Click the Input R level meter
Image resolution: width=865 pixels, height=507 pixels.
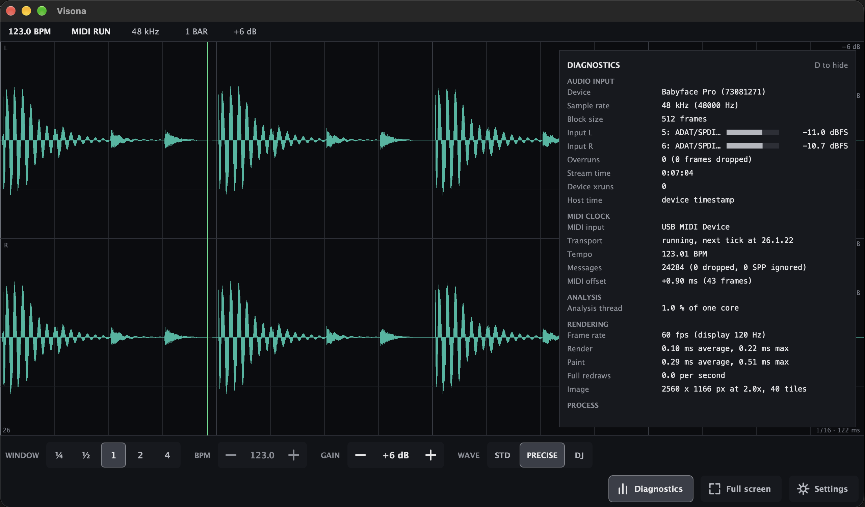pos(753,146)
